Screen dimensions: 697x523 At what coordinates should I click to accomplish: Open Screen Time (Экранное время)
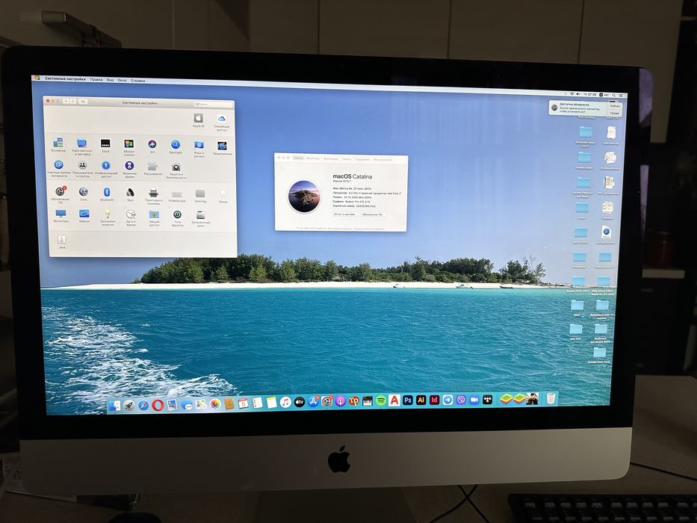[129, 168]
